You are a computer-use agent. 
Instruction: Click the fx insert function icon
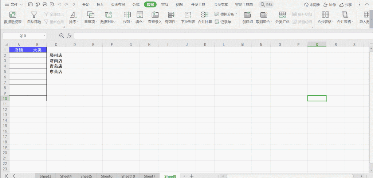[x=69, y=36]
